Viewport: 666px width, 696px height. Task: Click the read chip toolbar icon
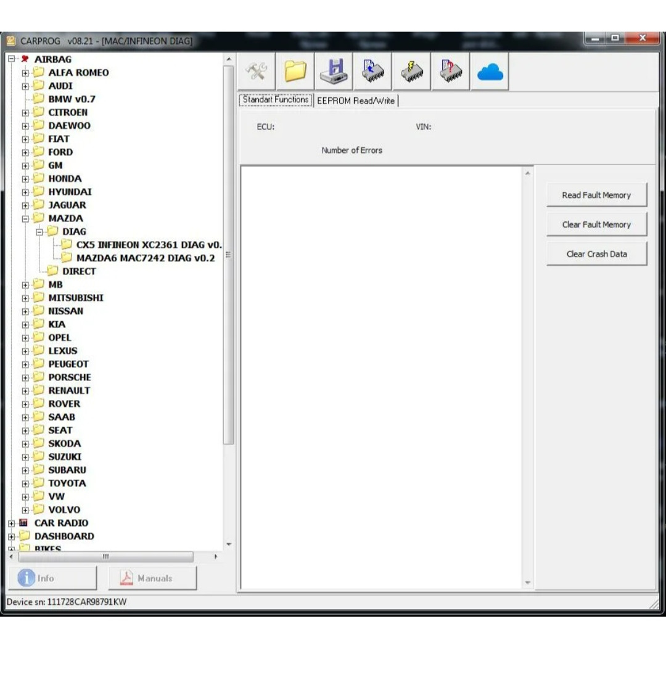pyautogui.click(x=372, y=72)
